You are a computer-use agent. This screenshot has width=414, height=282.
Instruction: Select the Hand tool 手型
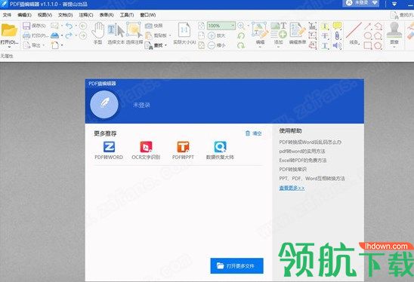pyautogui.click(x=98, y=33)
